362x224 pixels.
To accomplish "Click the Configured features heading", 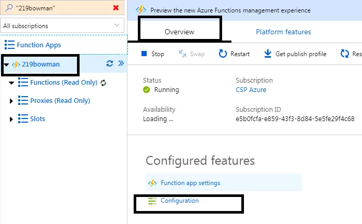I will tap(200, 161).
